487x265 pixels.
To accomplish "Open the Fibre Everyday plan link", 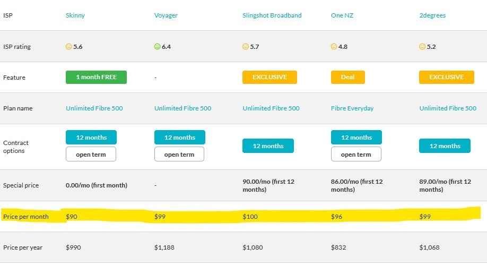I will [352, 108].
